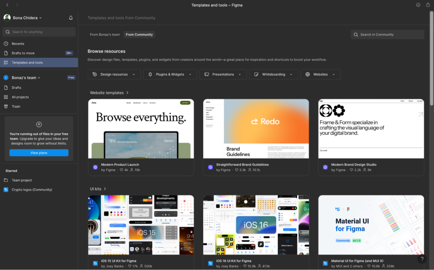Click 'by MUI and 2 others' author text
Screen dimensions: 434x270
347,267
